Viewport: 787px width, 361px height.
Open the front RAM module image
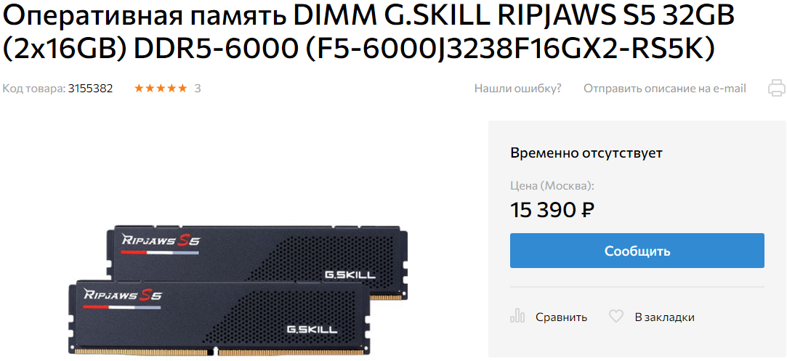click(x=218, y=317)
